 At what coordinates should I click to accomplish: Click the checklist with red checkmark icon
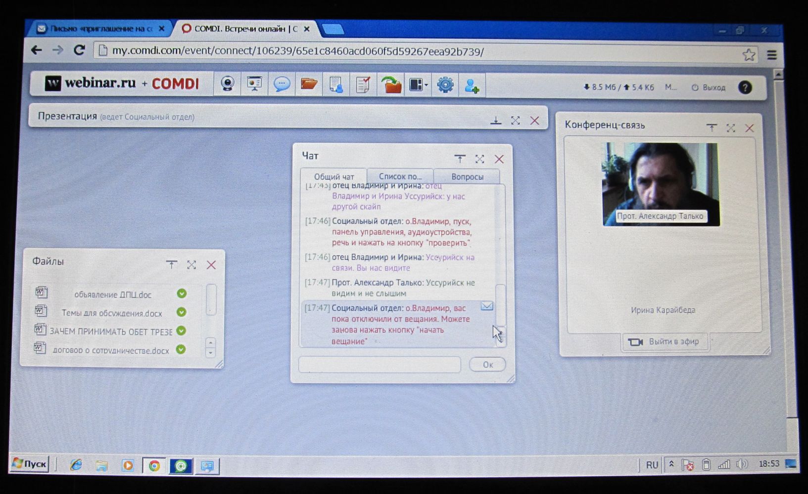[363, 84]
